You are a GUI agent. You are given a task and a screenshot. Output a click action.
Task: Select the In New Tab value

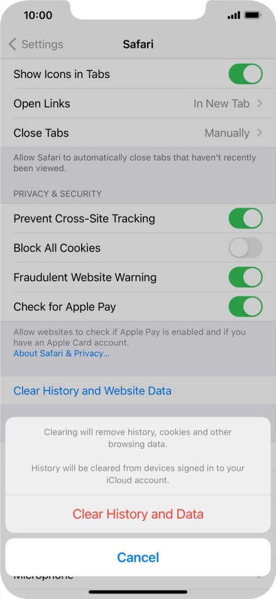[221, 104]
